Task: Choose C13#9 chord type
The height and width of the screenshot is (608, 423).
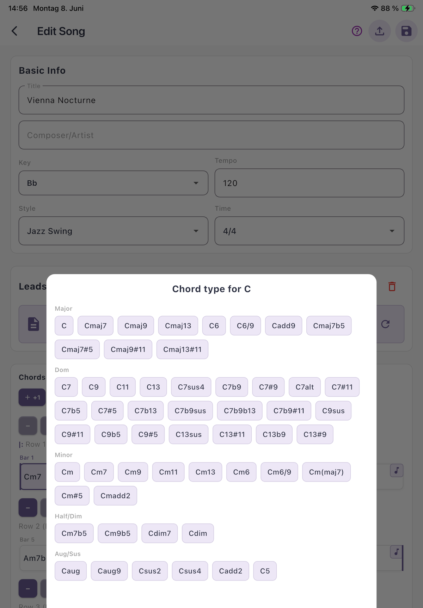Action: [315, 434]
